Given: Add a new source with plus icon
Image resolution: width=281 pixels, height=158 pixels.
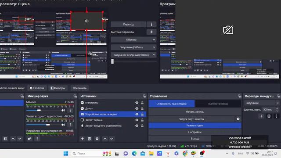Looking at the screenshot, I should (x=82, y=139).
